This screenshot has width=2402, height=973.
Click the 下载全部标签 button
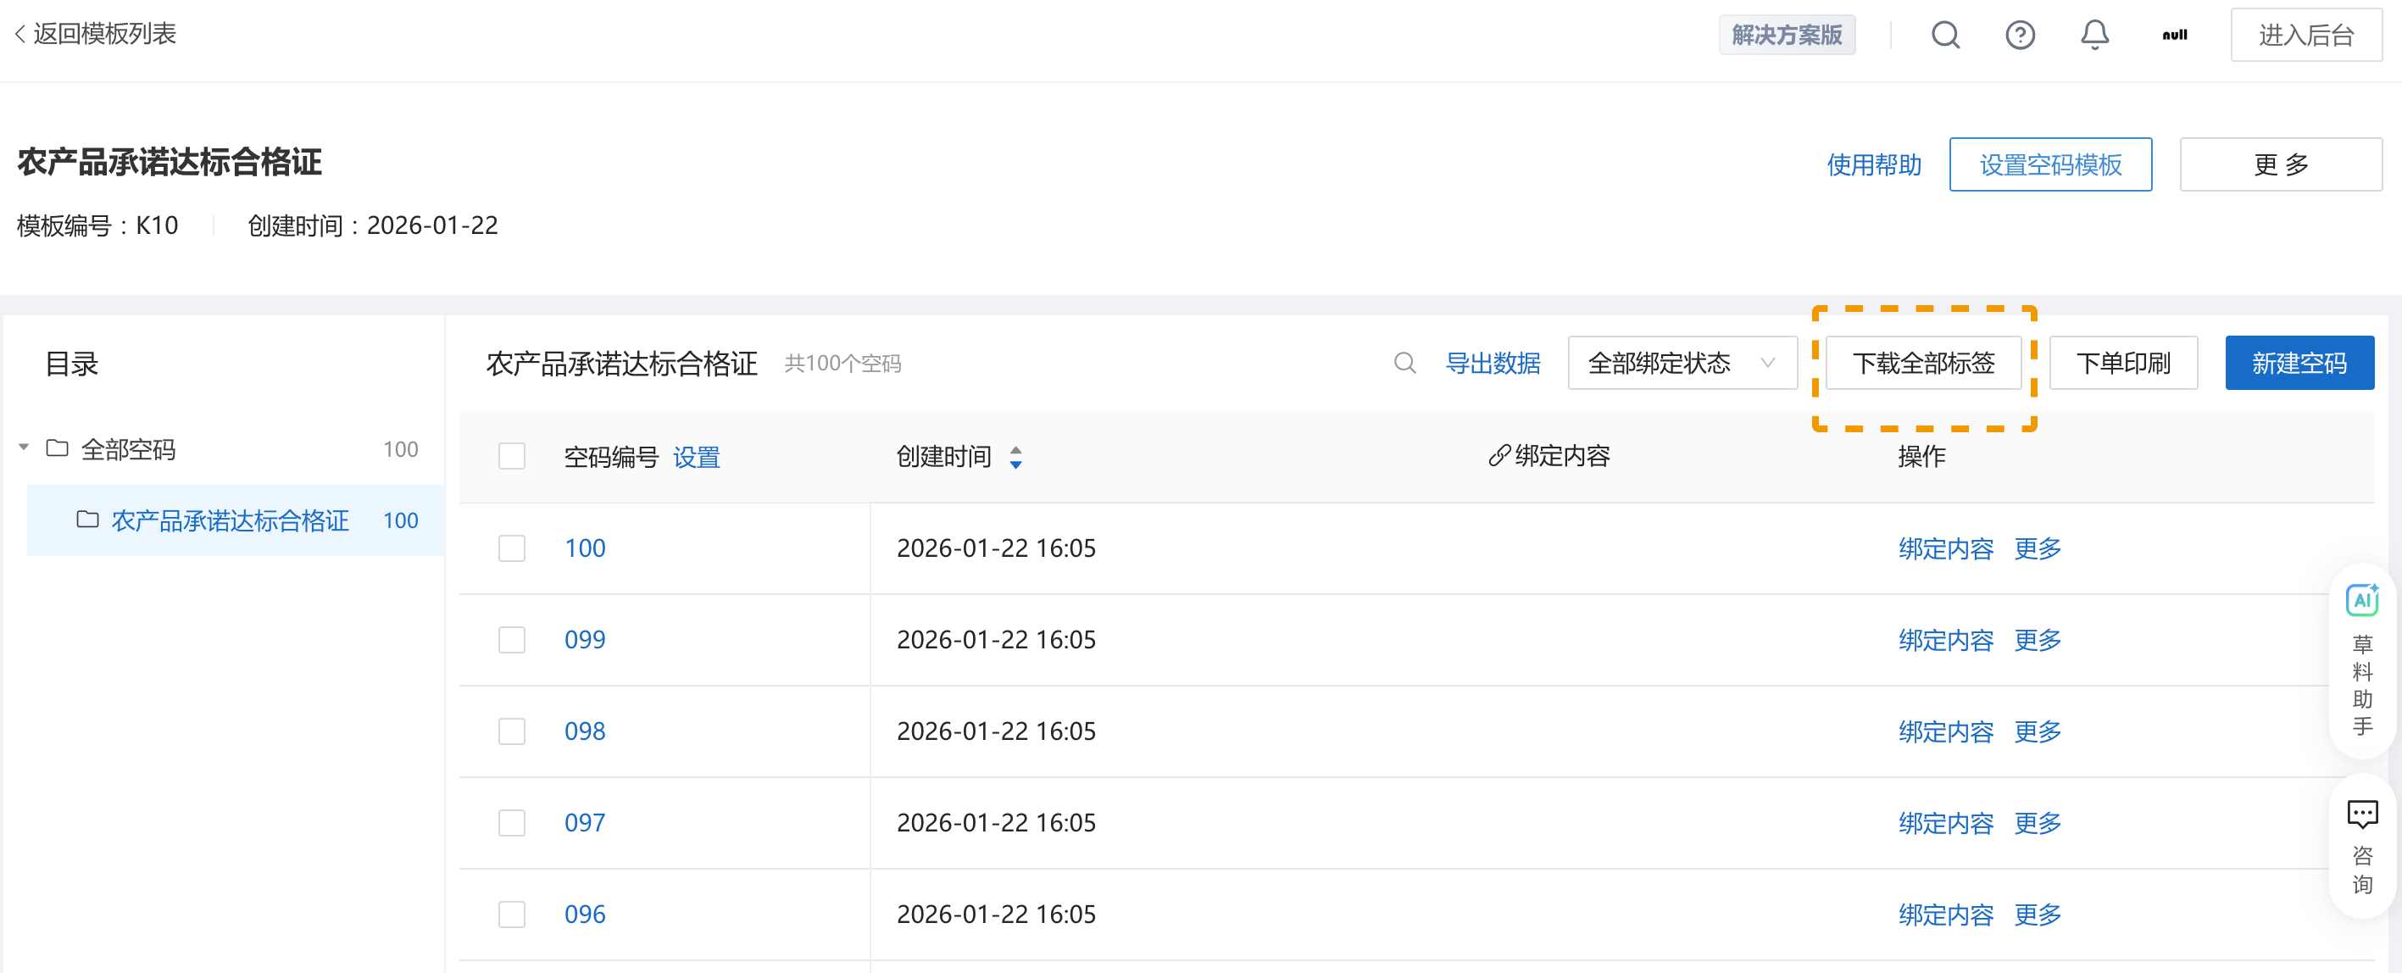click(x=1923, y=363)
